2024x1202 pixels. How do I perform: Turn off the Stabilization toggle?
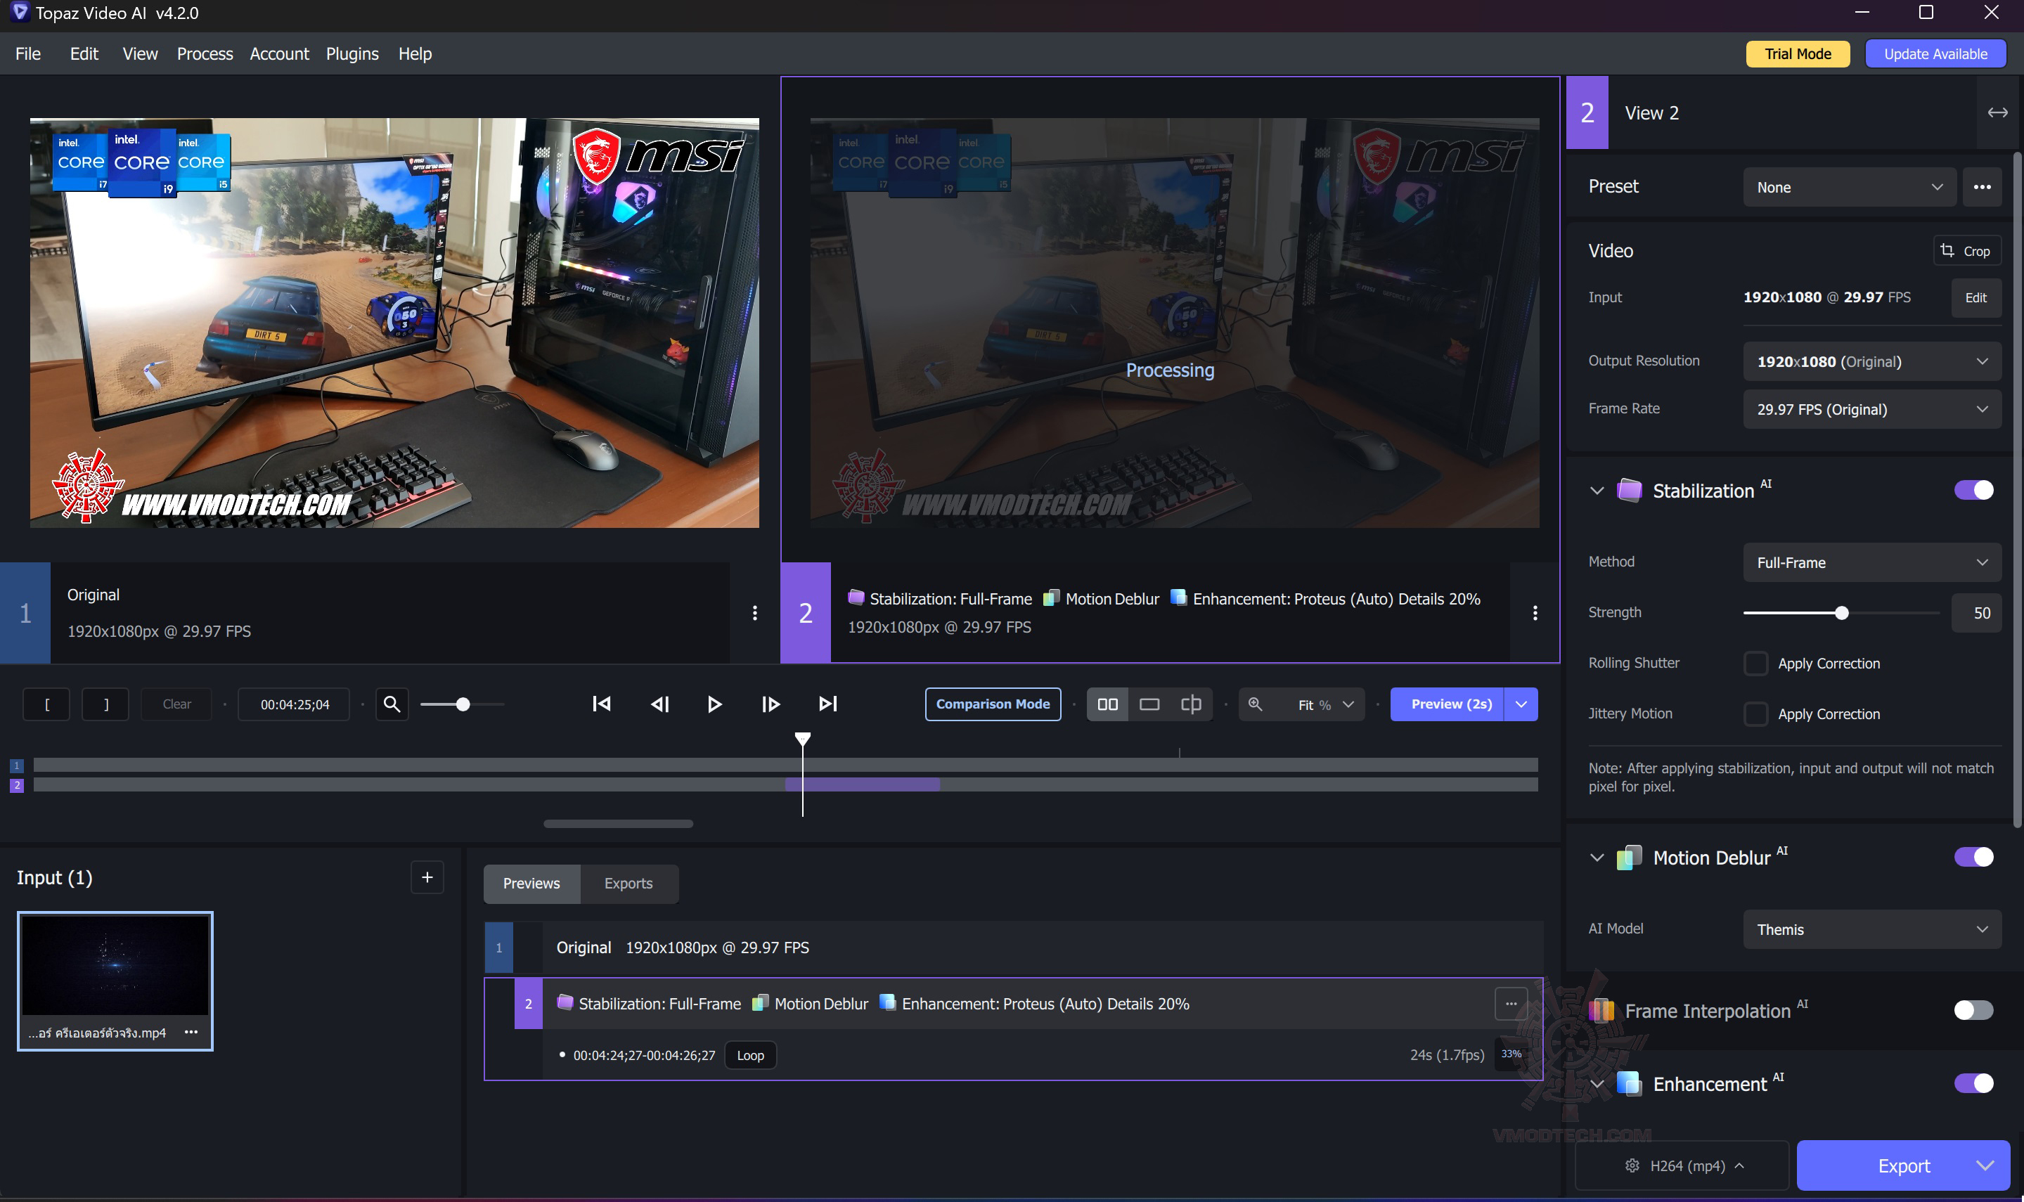(x=1973, y=490)
